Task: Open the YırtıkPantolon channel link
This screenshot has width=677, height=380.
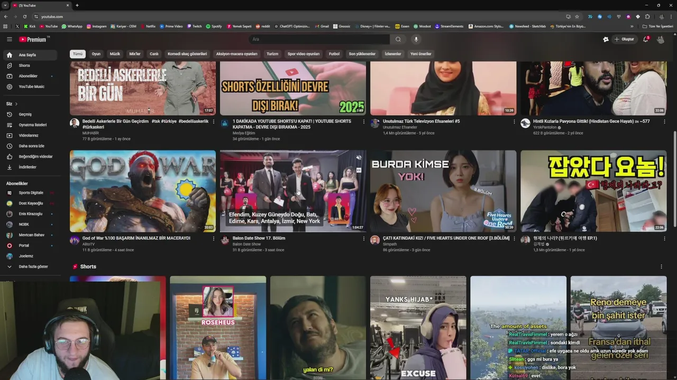Action: (x=545, y=127)
